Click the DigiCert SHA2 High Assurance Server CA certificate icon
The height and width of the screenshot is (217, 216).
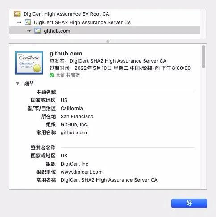click(28, 22)
